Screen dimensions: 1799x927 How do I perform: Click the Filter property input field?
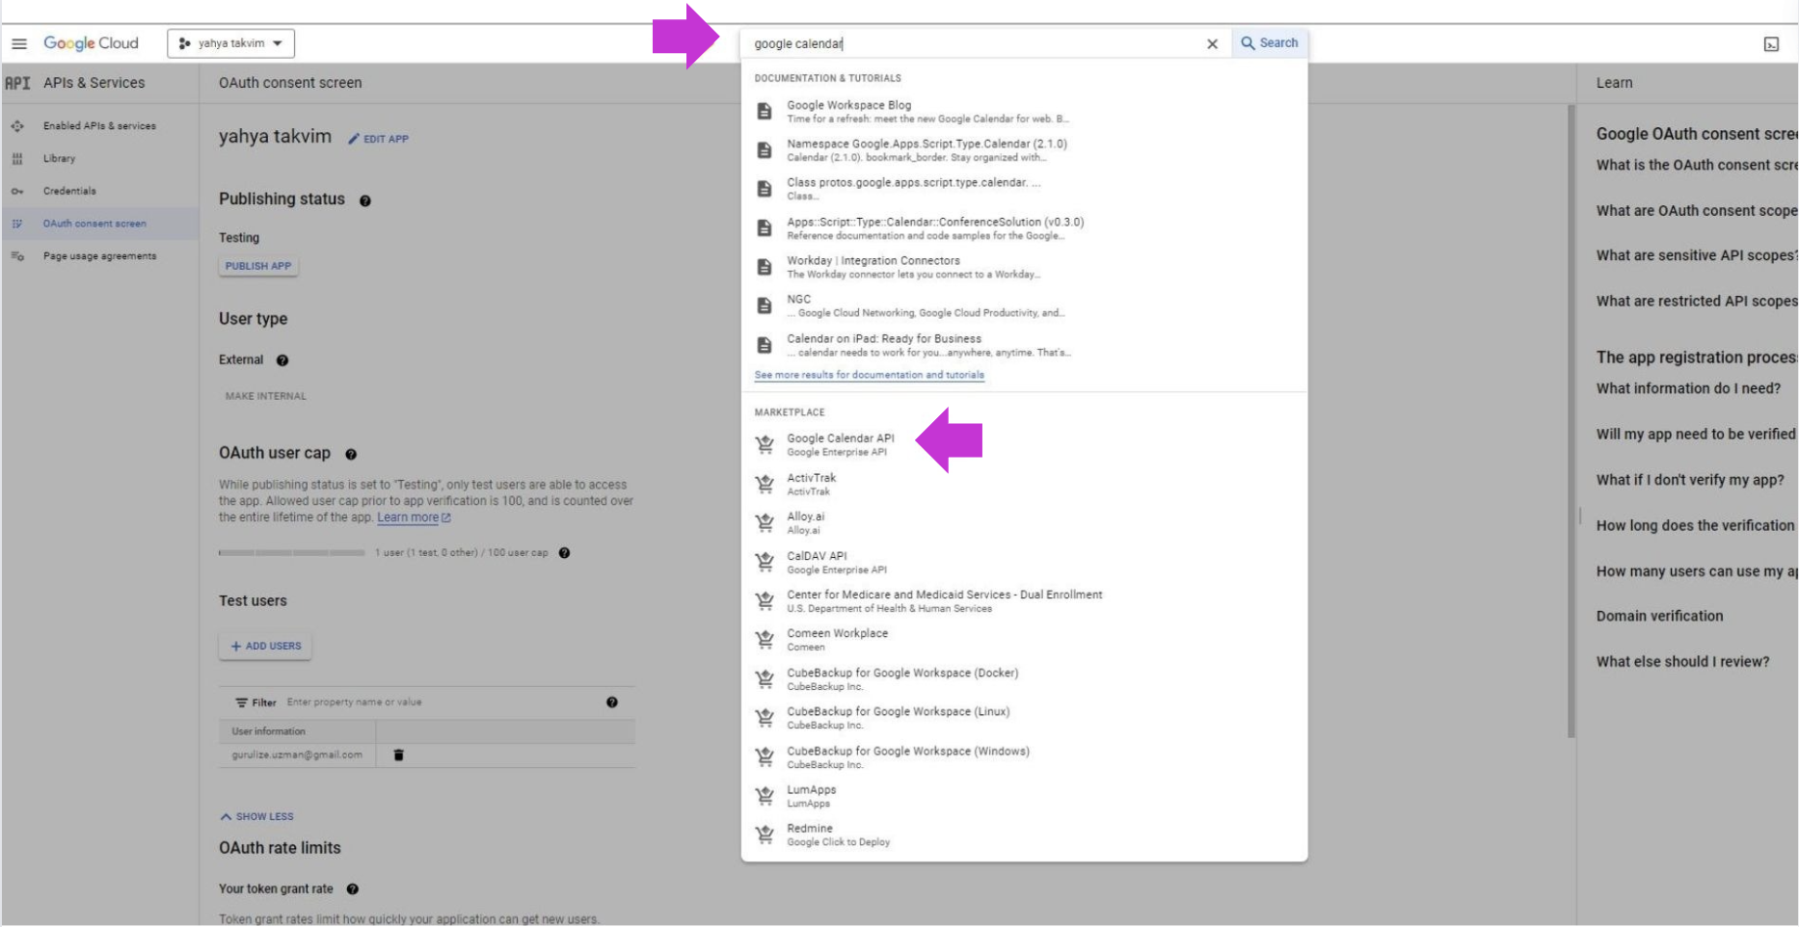point(439,702)
